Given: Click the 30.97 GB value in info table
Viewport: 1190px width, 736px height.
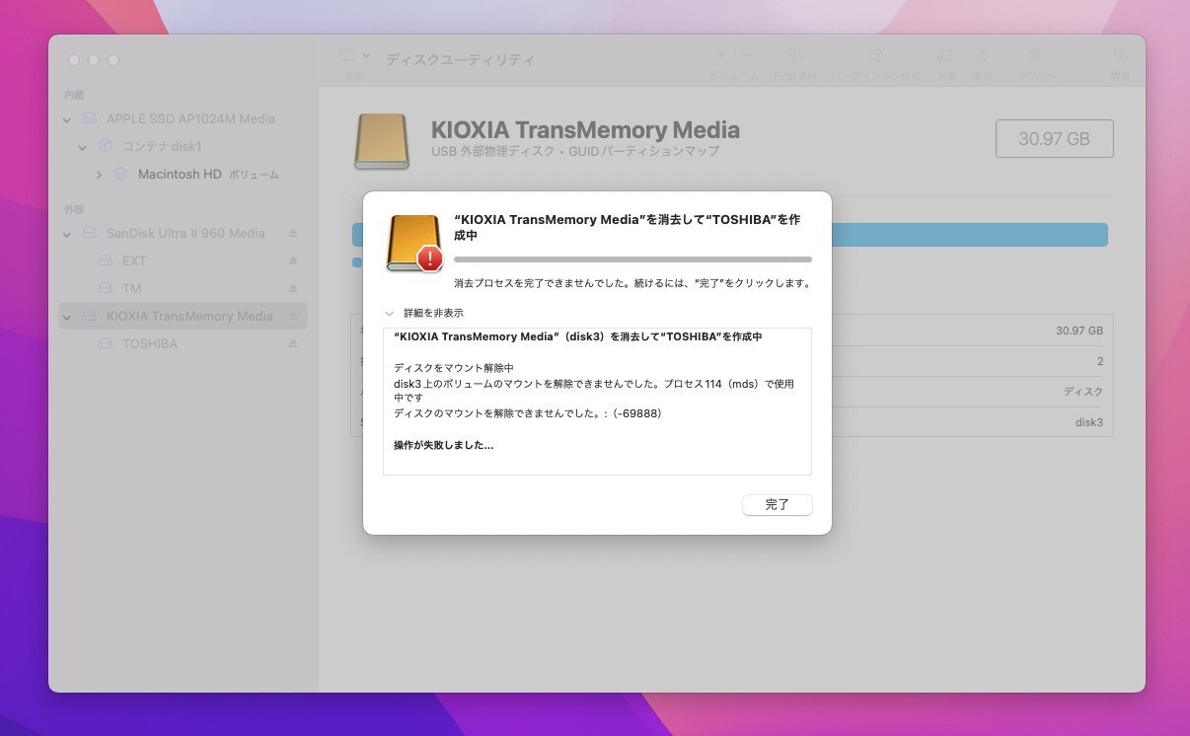Looking at the screenshot, I should click(x=1079, y=331).
